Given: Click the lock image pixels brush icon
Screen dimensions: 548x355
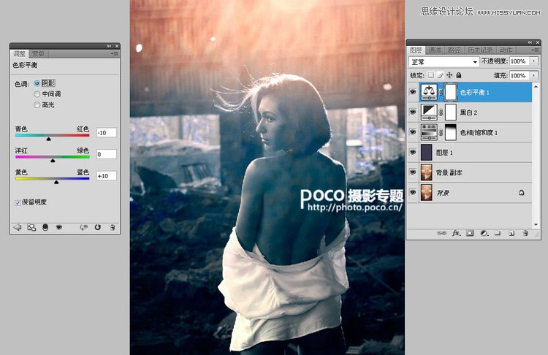Looking at the screenshot, I should pos(440,75).
